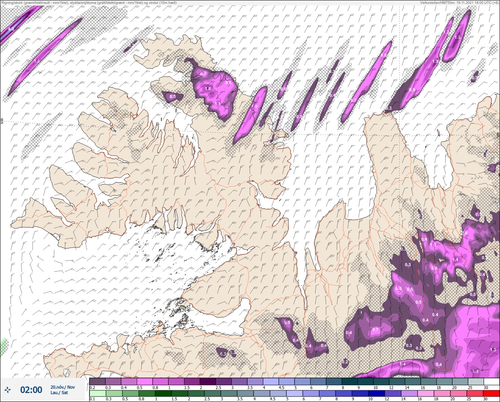Select bright pink 0.5 swatch in upper legend row
Viewport: 500px width, 402px height.
145,381
